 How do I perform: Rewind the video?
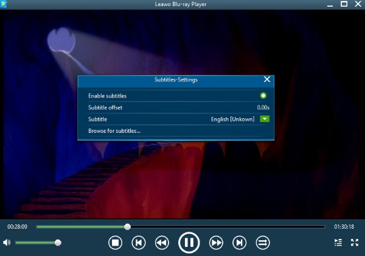pyautogui.click(x=162, y=243)
